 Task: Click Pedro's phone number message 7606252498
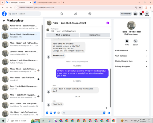click(x=57, y=104)
